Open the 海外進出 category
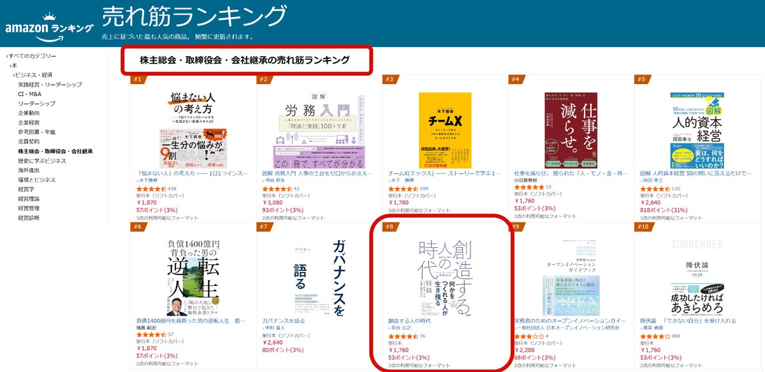 pyautogui.click(x=29, y=170)
